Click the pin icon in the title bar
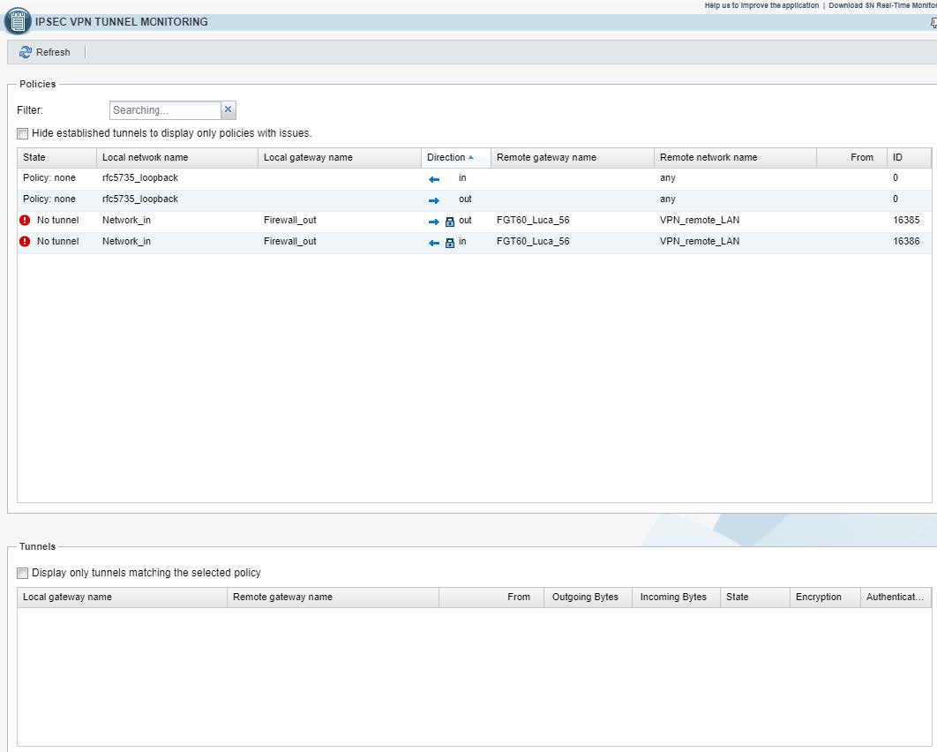This screenshot has height=752, width=937. pyautogui.click(x=933, y=23)
